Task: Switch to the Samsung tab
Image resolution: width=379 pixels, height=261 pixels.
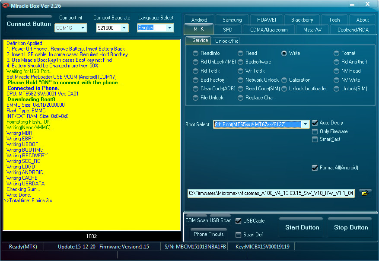Action: [232, 20]
